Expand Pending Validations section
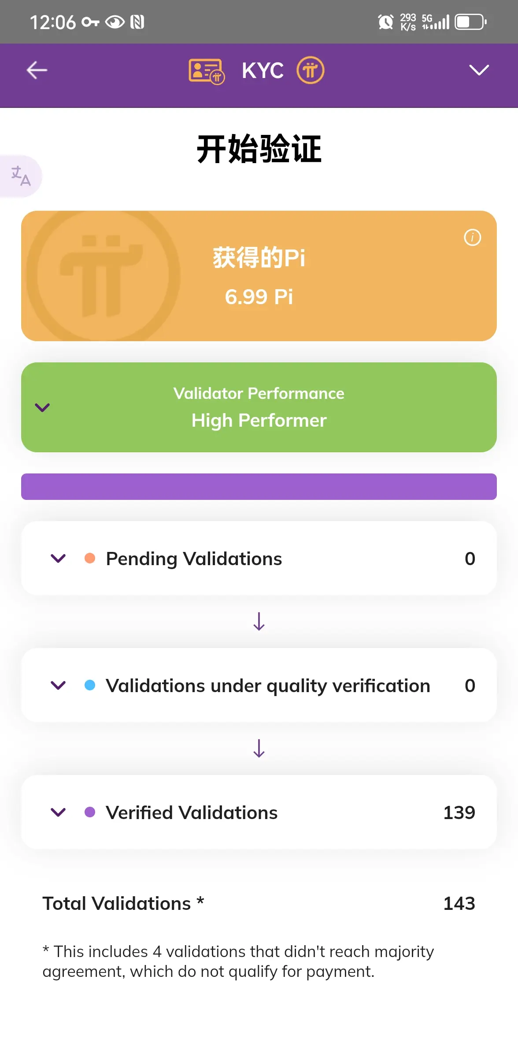Viewport: 518px width, 1058px height. [58, 559]
